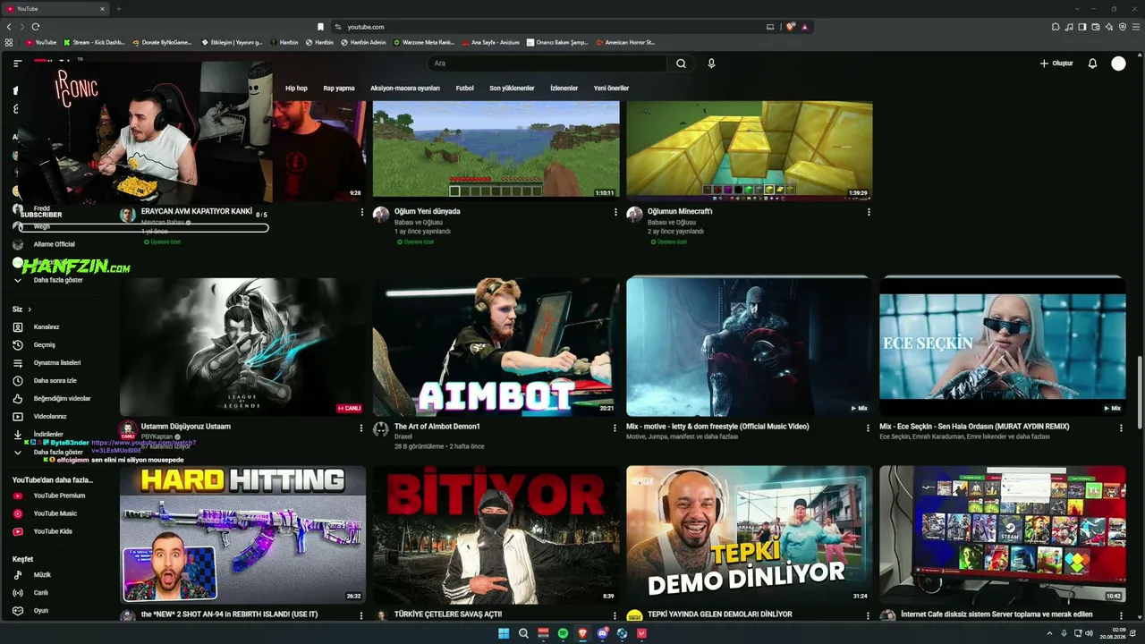Open the TEPKİ DEMO DİNLİYOR thumbnail
This screenshot has height=644, width=1145.
coord(749,534)
